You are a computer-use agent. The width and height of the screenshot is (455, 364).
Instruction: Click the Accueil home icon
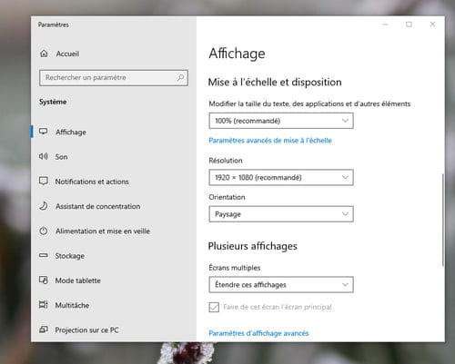44,54
